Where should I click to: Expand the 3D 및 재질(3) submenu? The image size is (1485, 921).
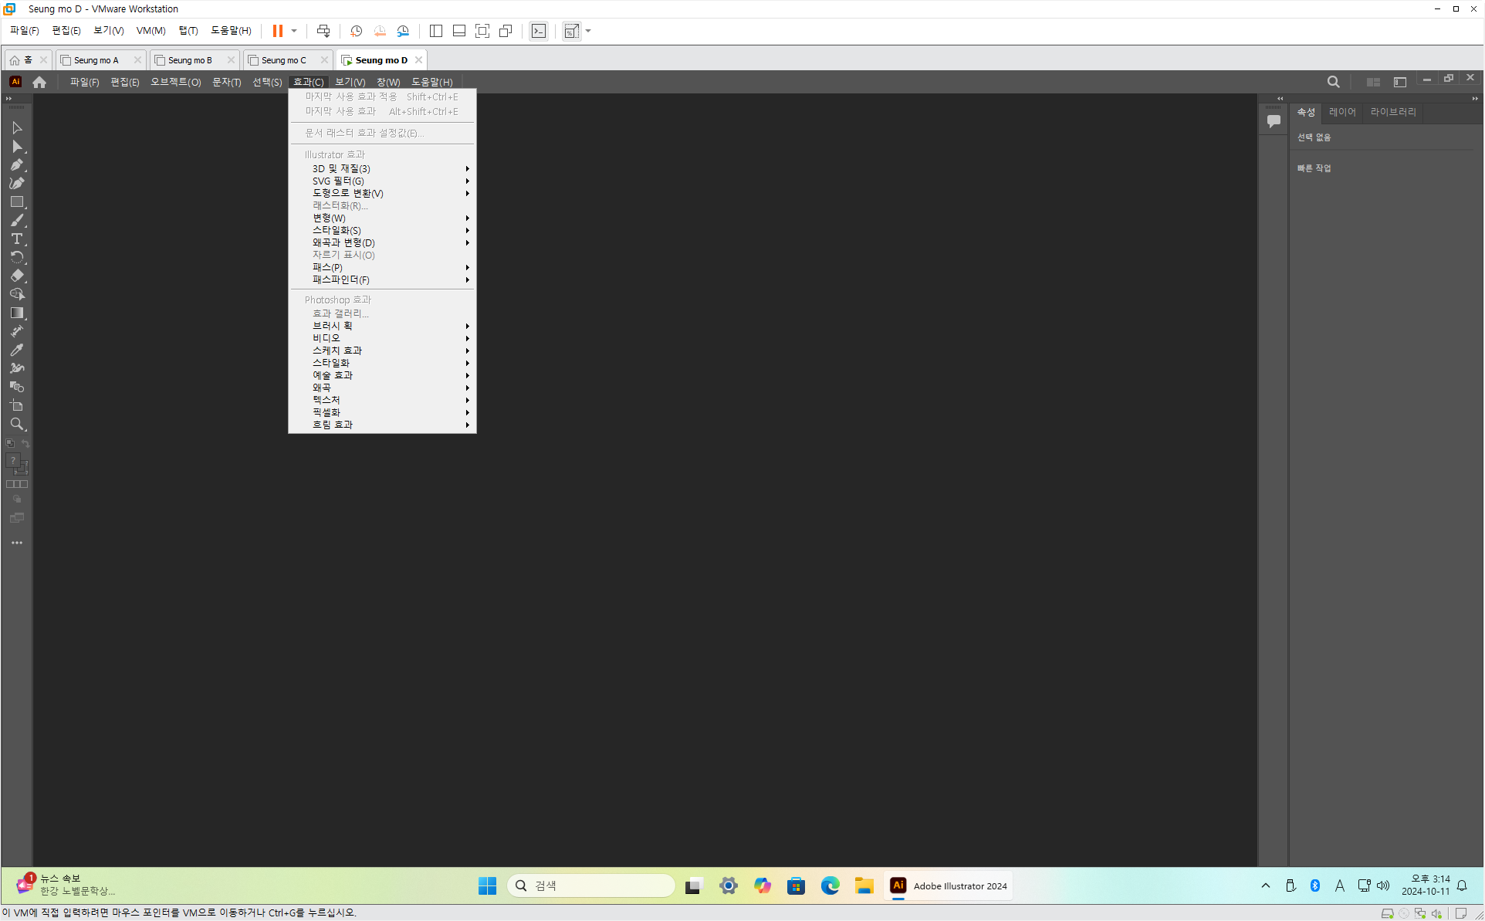(x=382, y=168)
